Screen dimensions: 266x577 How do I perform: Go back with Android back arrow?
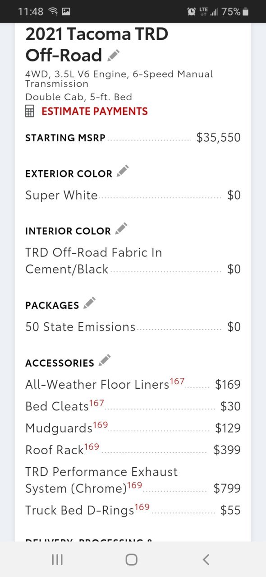tap(206, 560)
